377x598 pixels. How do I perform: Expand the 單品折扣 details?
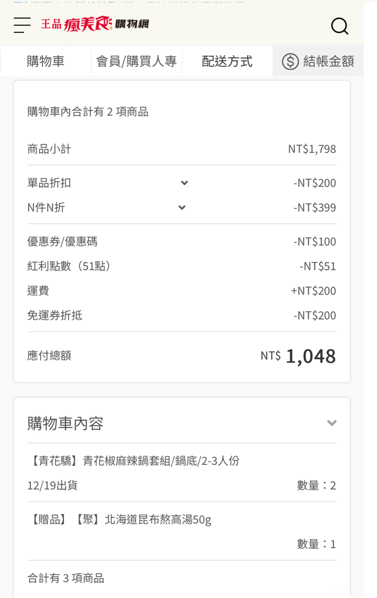pos(185,183)
